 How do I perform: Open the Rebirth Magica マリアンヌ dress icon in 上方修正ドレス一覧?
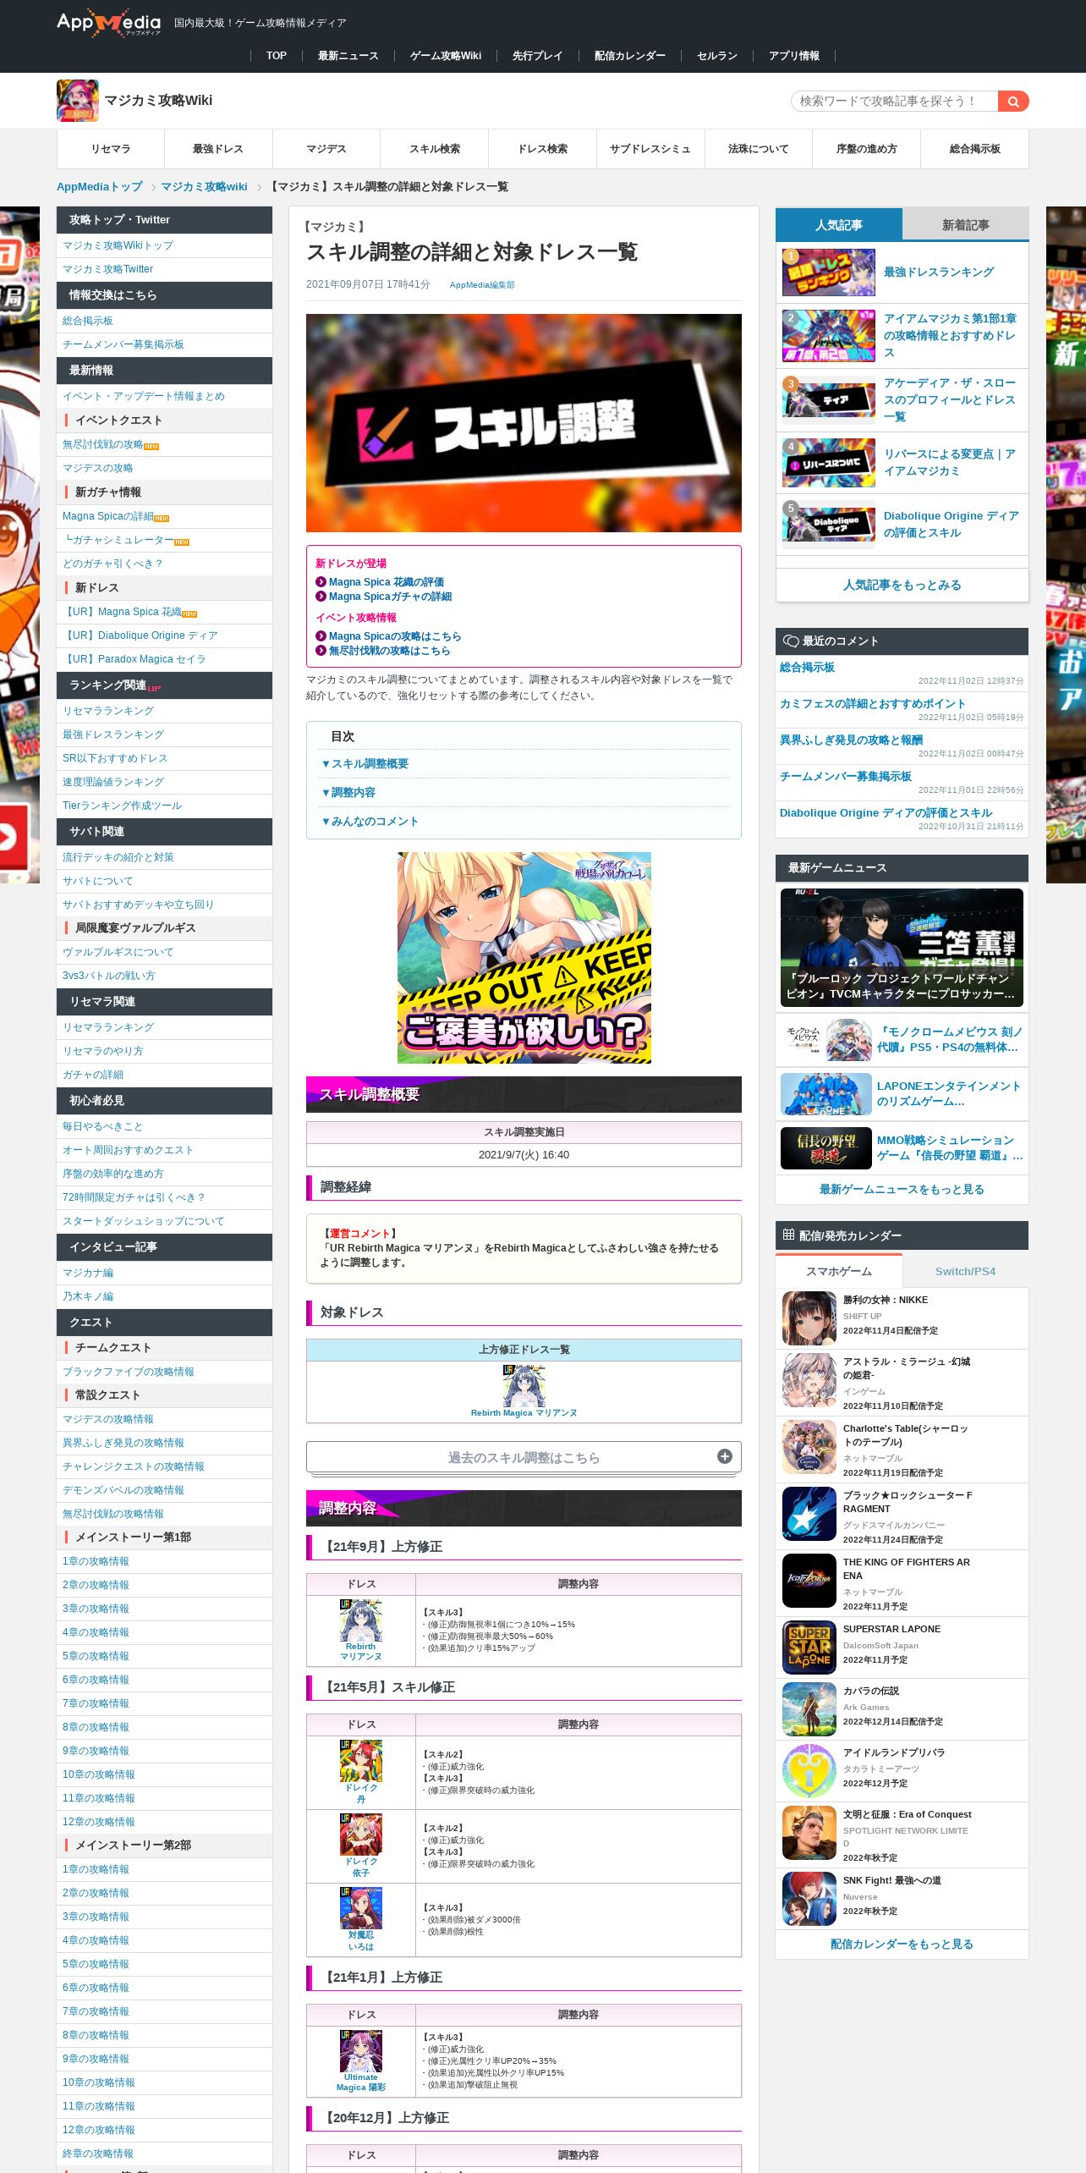tap(524, 1385)
